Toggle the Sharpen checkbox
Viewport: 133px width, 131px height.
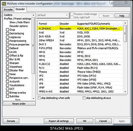[x=7, y=63]
